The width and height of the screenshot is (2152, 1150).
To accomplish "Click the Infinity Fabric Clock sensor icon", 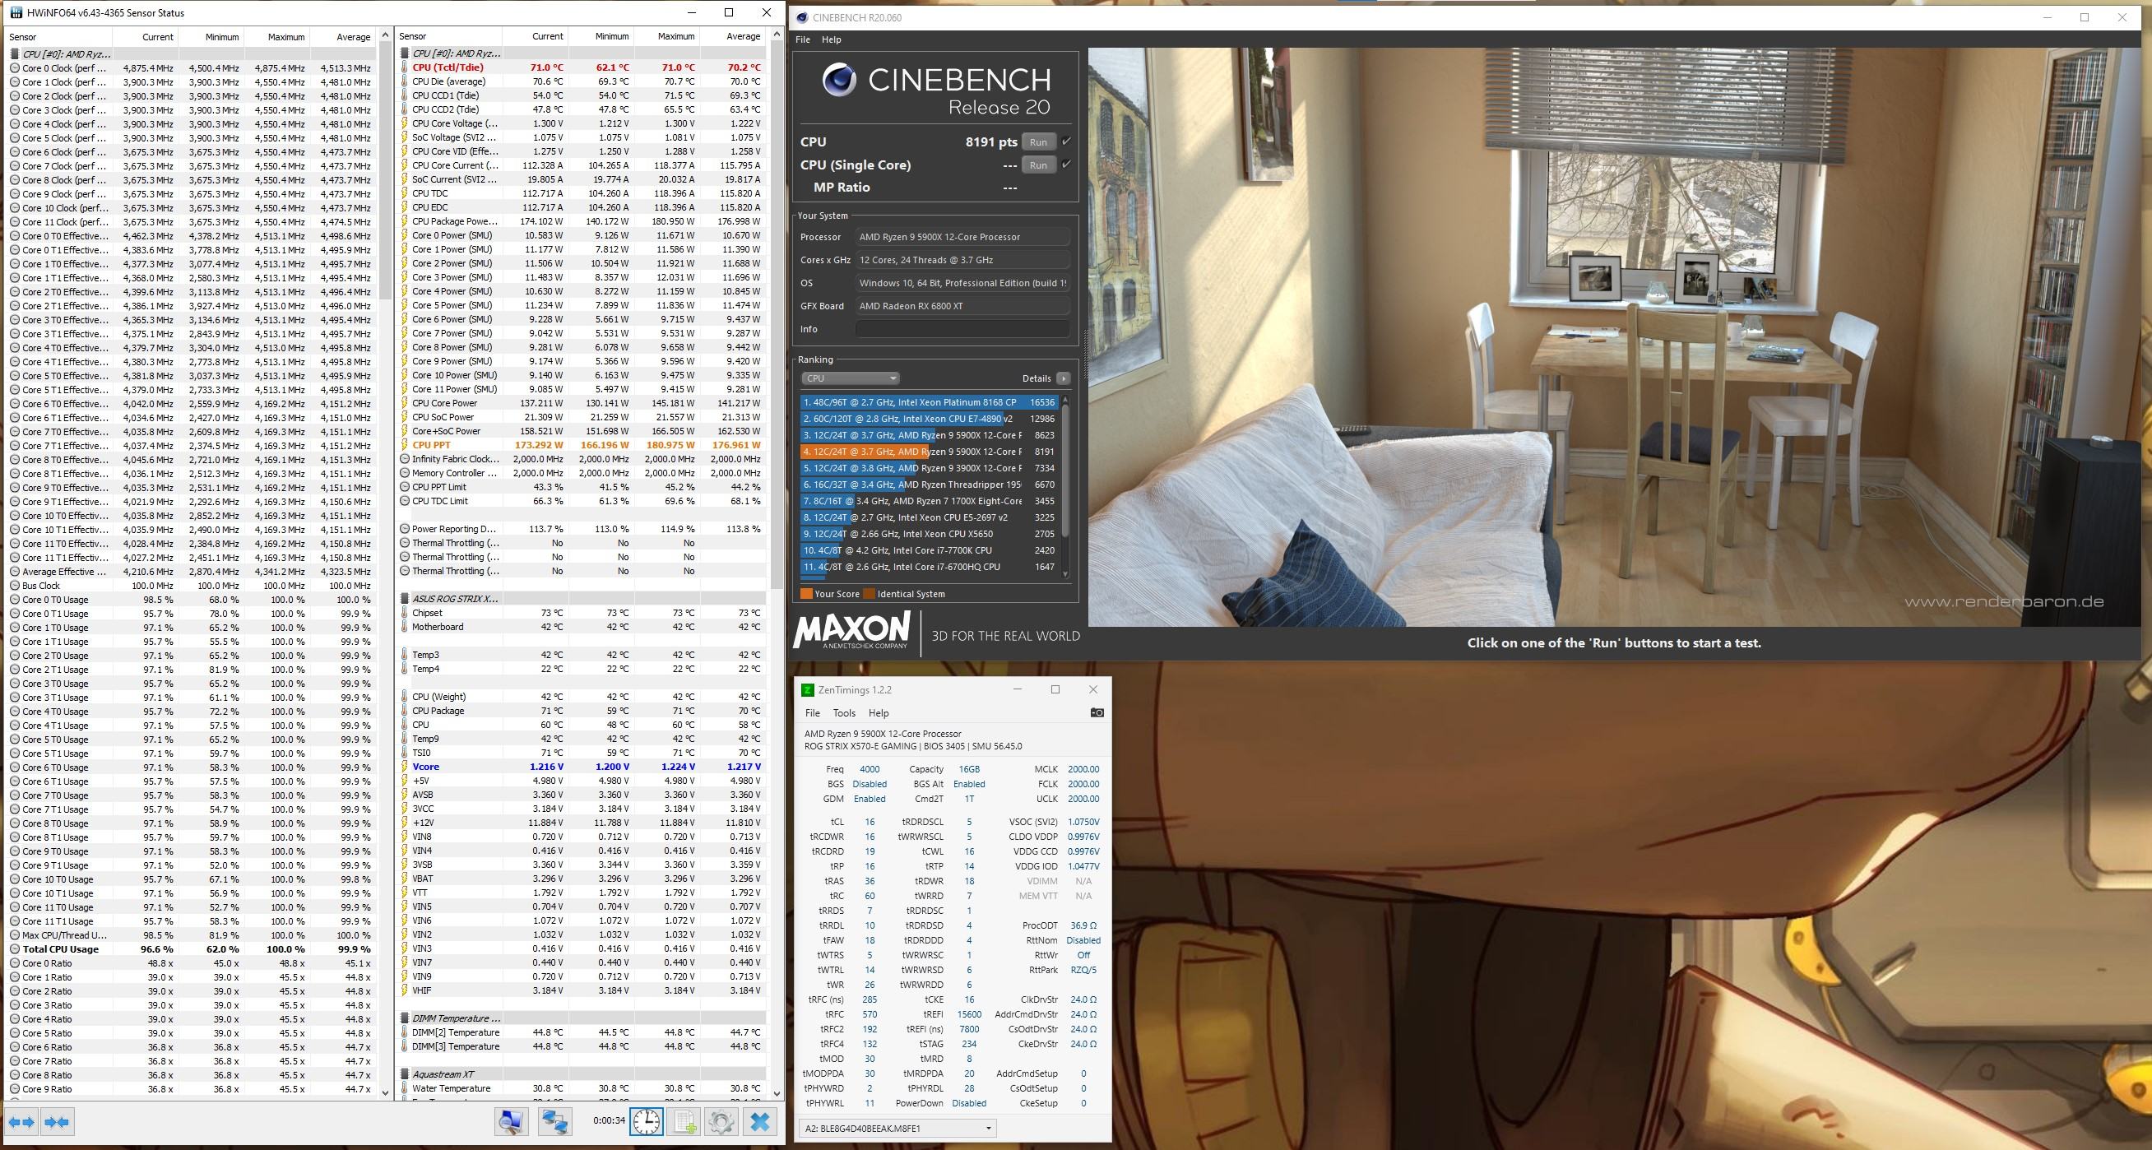I will [x=405, y=459].
